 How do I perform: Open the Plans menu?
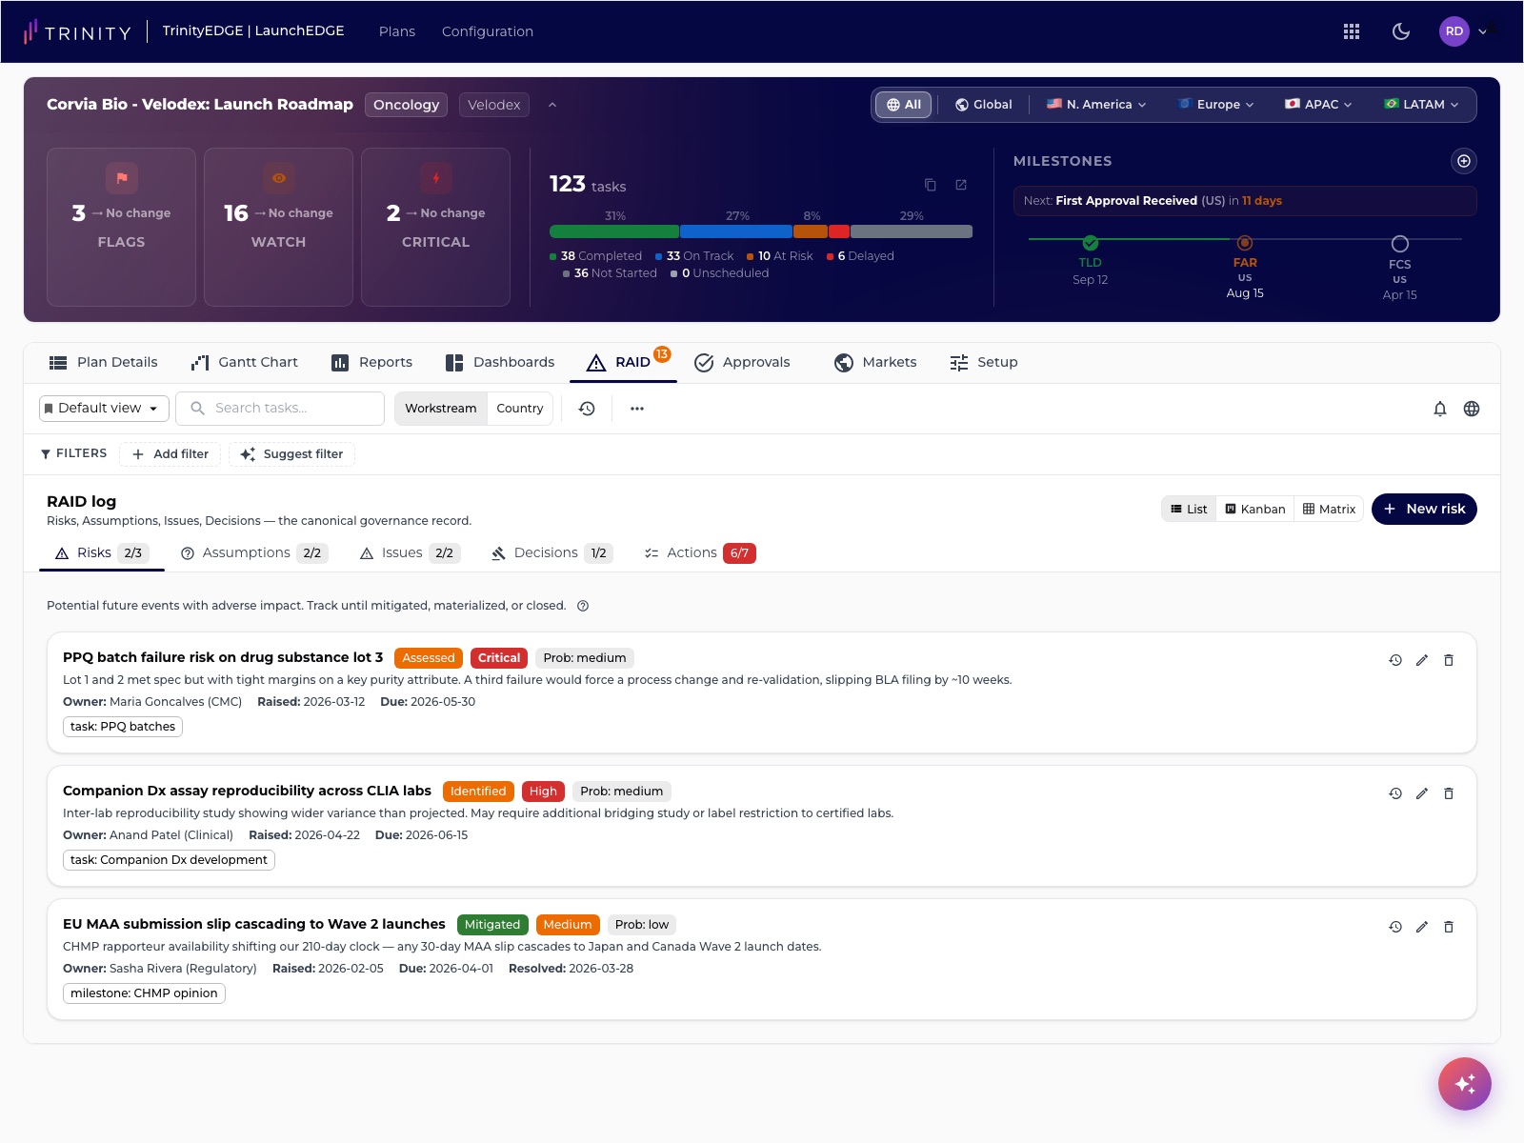[397, 31]
